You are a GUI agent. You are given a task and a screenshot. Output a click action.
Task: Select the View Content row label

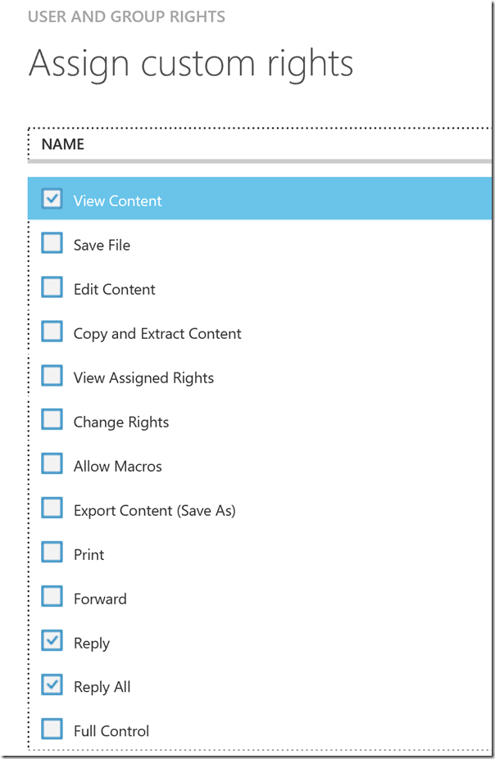point(118,201)
